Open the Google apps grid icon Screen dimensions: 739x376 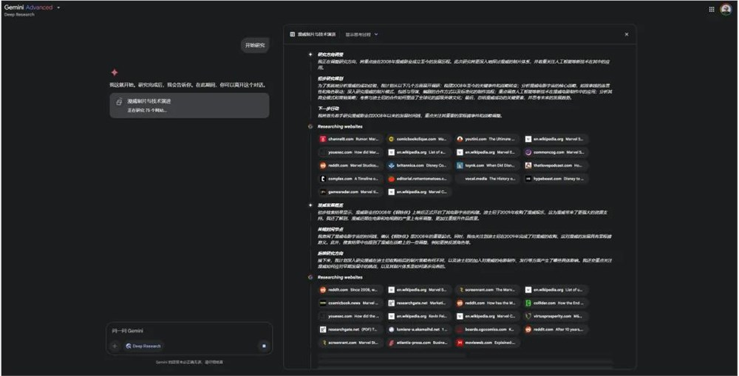[711, 9]
